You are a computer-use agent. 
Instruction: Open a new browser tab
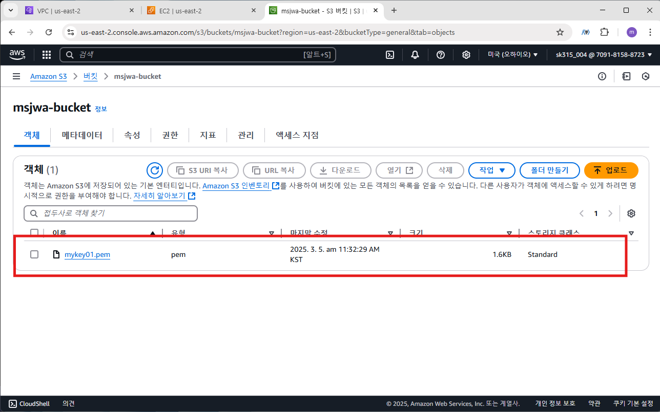[x=394, y=10]
